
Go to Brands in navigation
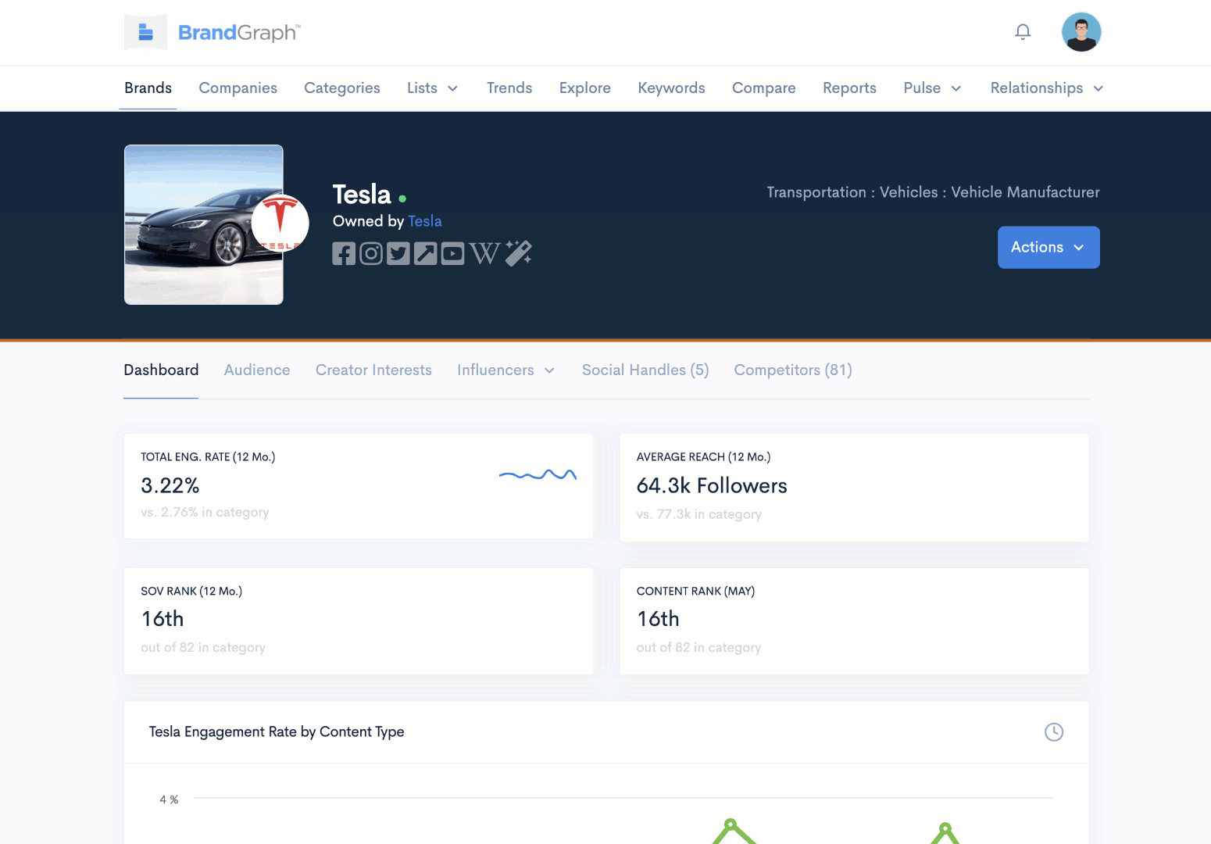[148, 88]
